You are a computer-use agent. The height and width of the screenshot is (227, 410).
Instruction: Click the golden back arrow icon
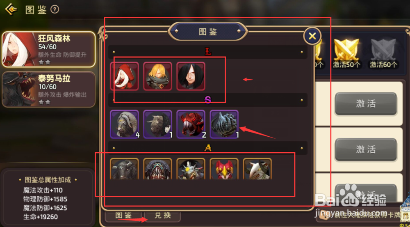click(11, 9)
